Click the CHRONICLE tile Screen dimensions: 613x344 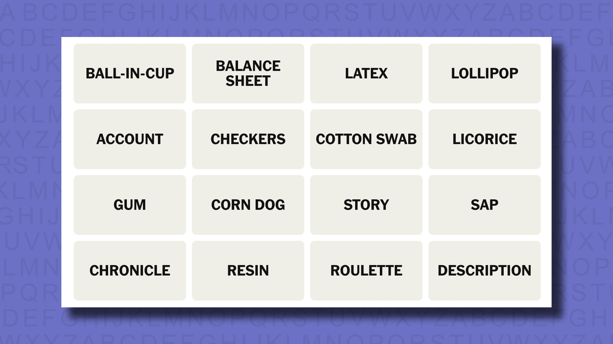(130, 270)
